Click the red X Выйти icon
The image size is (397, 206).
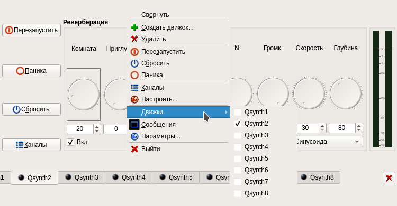point(134,149)
